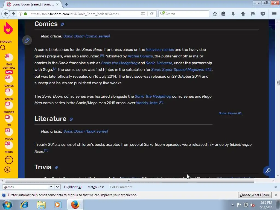Click the Firefox search box

click(x=183, y=14)
